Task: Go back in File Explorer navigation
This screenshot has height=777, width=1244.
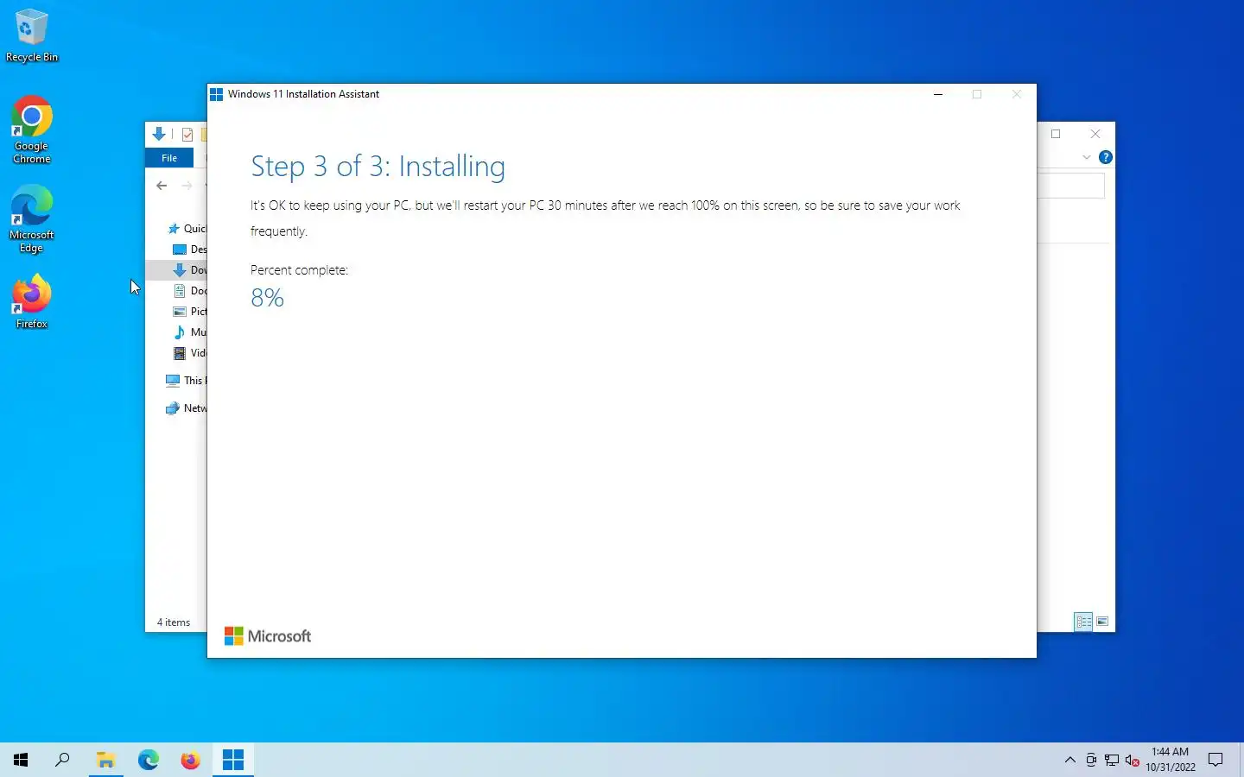Action: 162,186
